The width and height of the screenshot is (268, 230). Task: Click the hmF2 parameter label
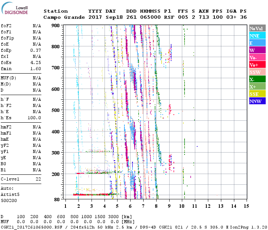point(6,127)
